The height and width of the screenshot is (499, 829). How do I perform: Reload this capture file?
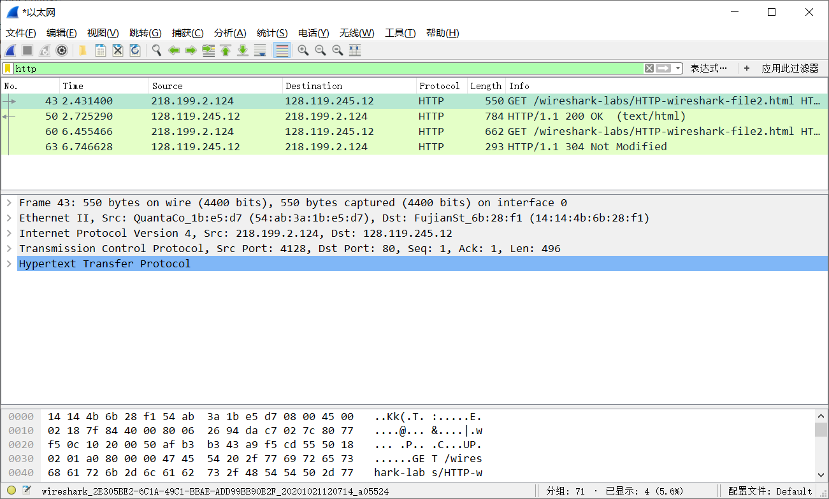click(x=135, y=50)
